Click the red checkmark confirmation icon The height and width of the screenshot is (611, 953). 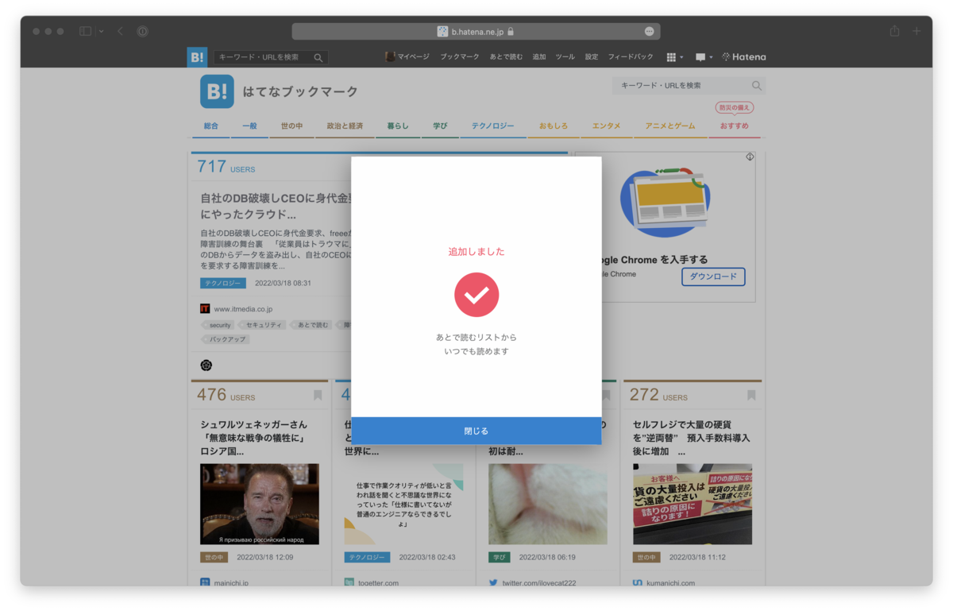(x=476, y=295)
